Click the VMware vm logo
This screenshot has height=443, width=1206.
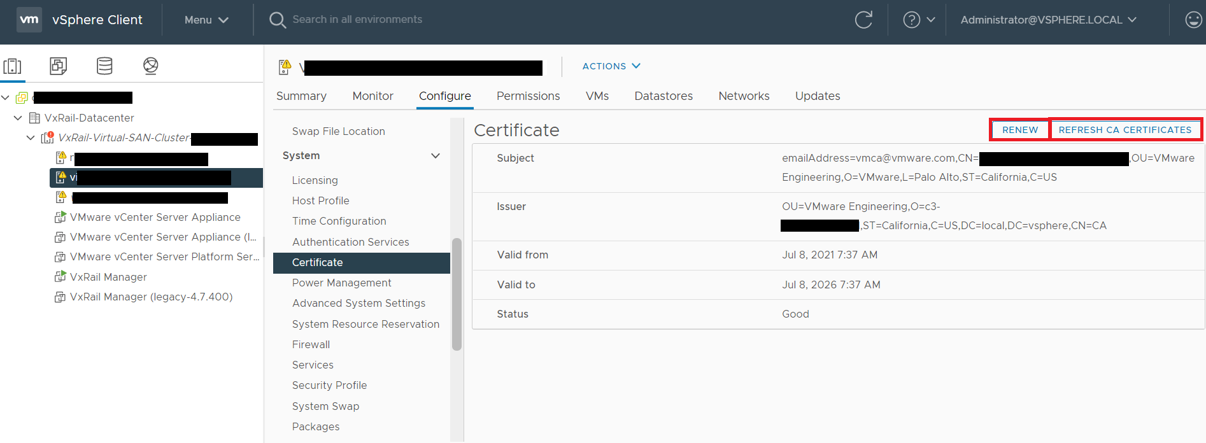pos(29,20)
